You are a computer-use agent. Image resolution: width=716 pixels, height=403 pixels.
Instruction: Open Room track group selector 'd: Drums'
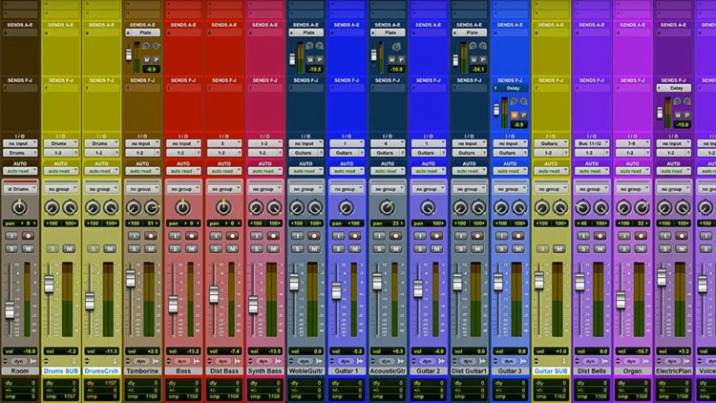[x=20, y=189]
